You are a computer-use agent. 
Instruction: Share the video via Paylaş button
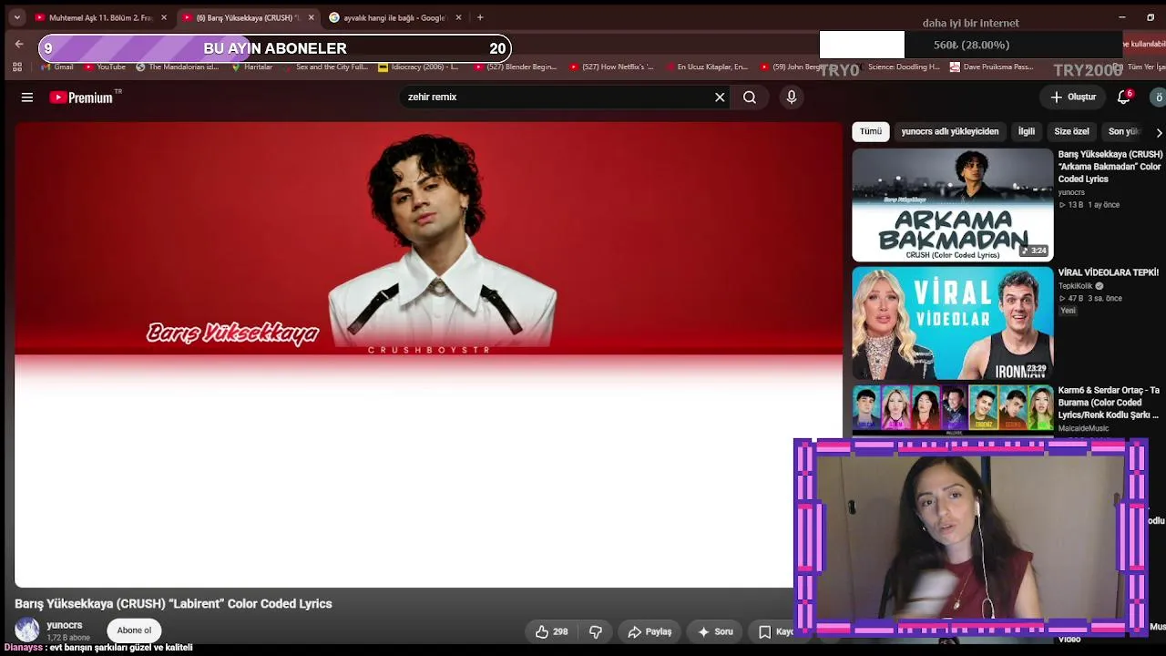pos(650,631)
